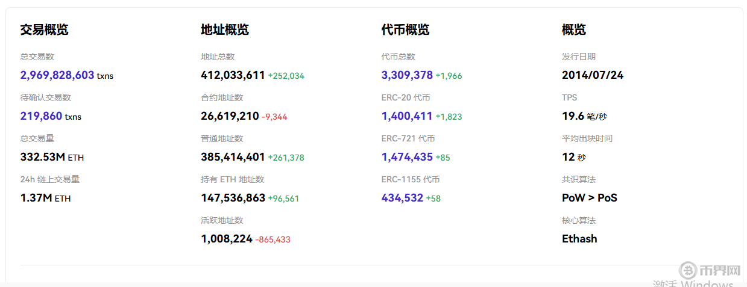This screenshot has height=287, width=747.
Task: Open total token count 3,309,378
Action: point(407,75)
